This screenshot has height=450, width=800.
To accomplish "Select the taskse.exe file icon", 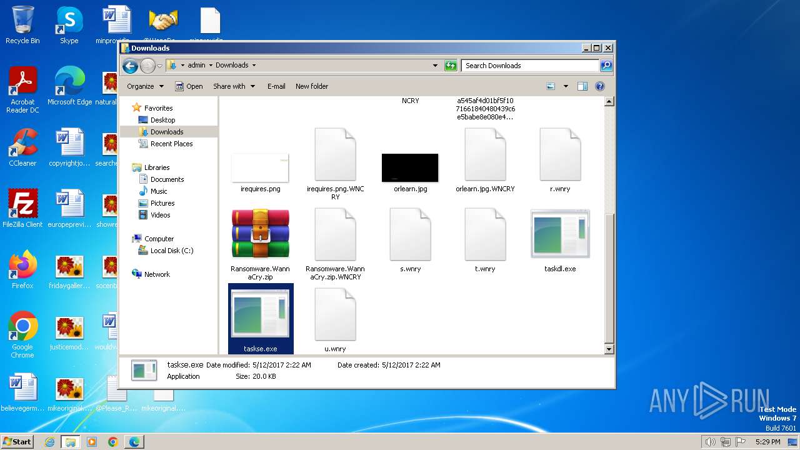I will click(x=261, y=318).
